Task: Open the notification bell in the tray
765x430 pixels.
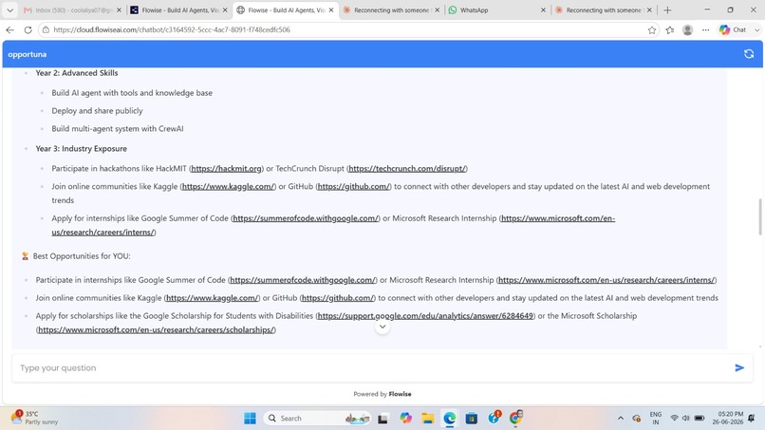Action: [x=752, y=419]
